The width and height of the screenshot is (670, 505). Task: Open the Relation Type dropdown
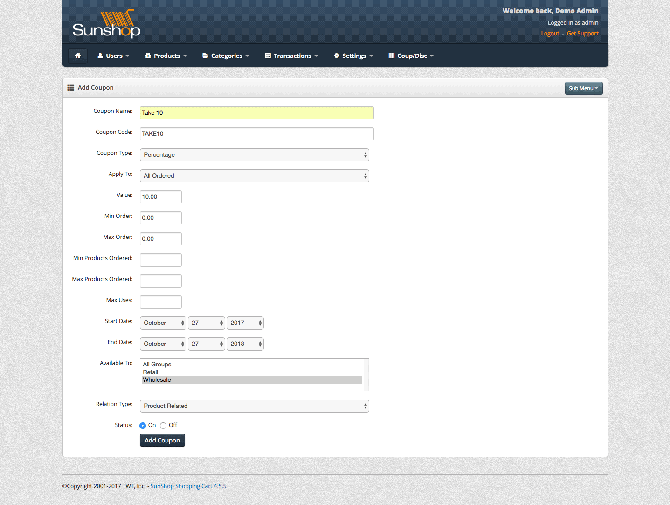(255, 406)
